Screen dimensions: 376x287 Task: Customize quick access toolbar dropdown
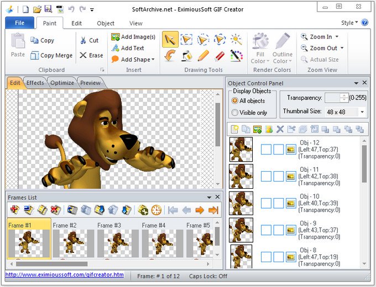point(92,9)
